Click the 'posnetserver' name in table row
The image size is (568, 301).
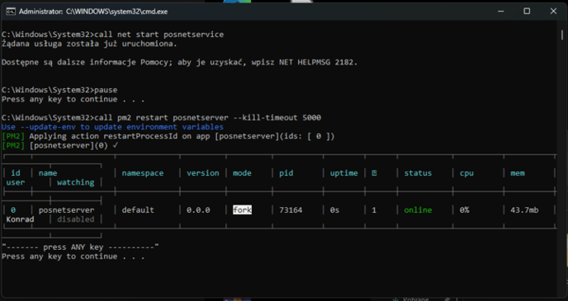[x=66, y=209]
